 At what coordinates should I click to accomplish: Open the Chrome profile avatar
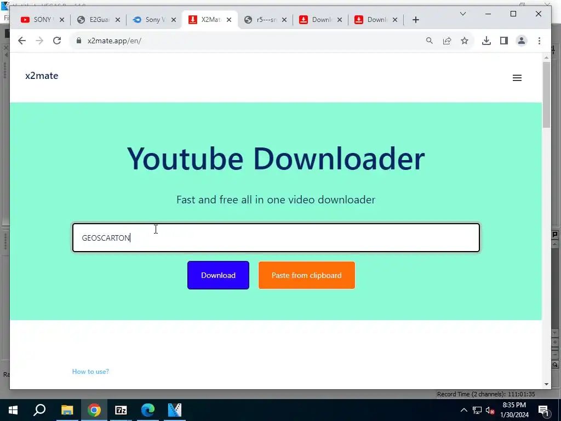[522, 41]
